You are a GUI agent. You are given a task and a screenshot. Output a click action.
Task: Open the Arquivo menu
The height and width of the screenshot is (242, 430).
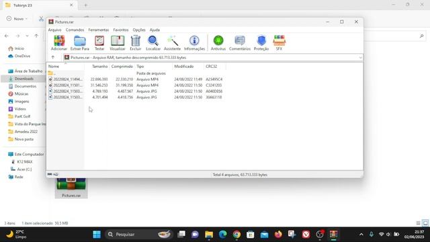[54, 30]
